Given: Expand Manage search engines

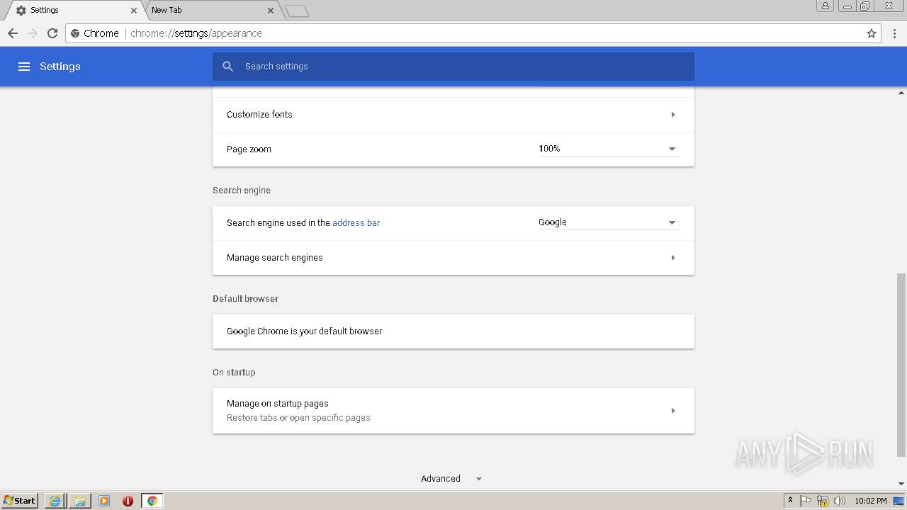Looking at the screenshot, I should [x=453, y=258].
